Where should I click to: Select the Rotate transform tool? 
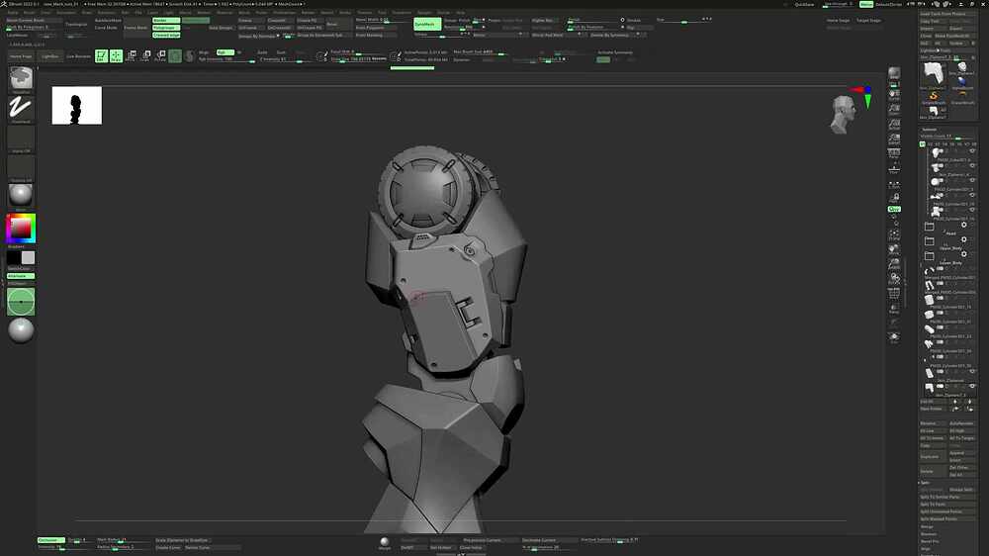tap(161, 56)
